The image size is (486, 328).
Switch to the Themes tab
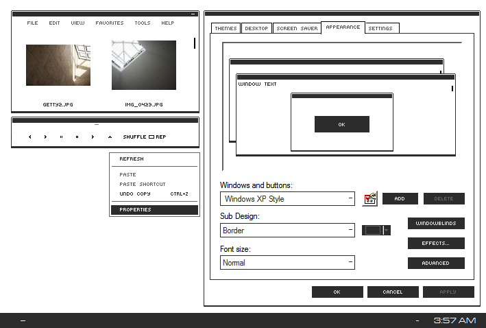(x=226, y=28)
